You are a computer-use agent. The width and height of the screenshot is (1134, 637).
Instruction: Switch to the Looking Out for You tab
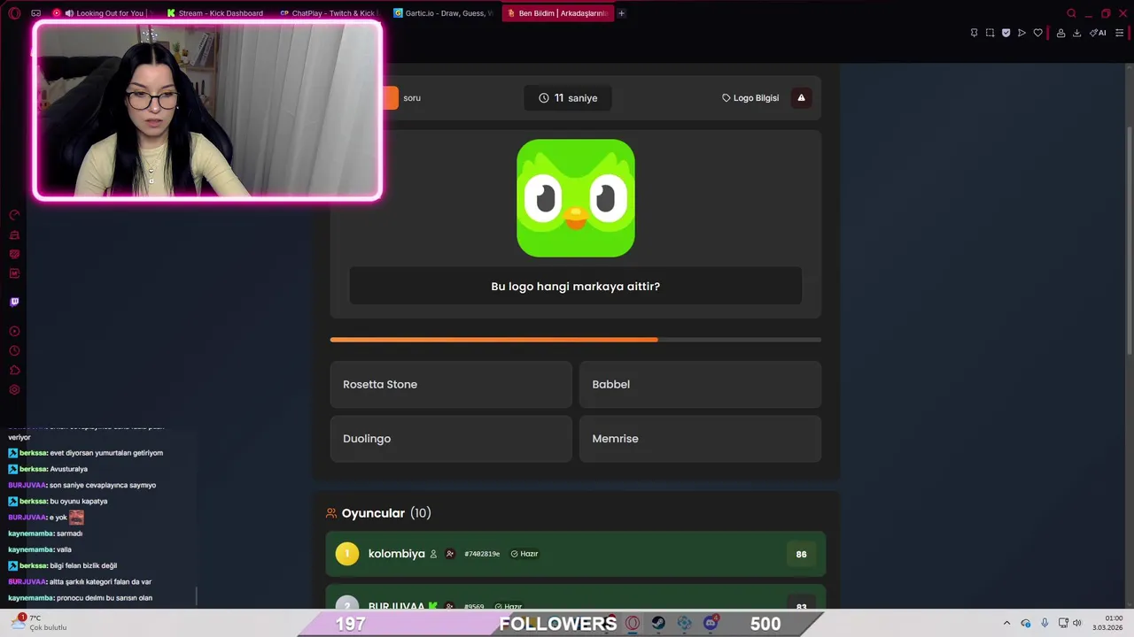click(x=102, y=13)
